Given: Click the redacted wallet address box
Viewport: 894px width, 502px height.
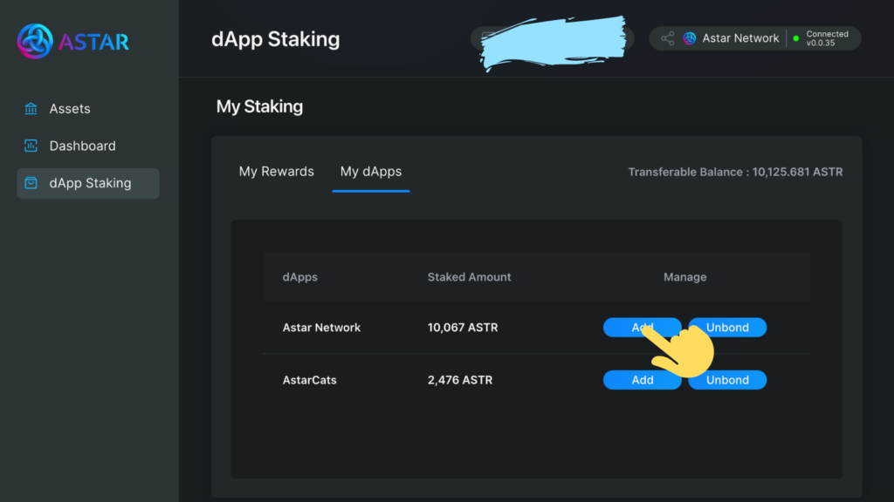Looking at the screenshot, I should click(552, 38).
